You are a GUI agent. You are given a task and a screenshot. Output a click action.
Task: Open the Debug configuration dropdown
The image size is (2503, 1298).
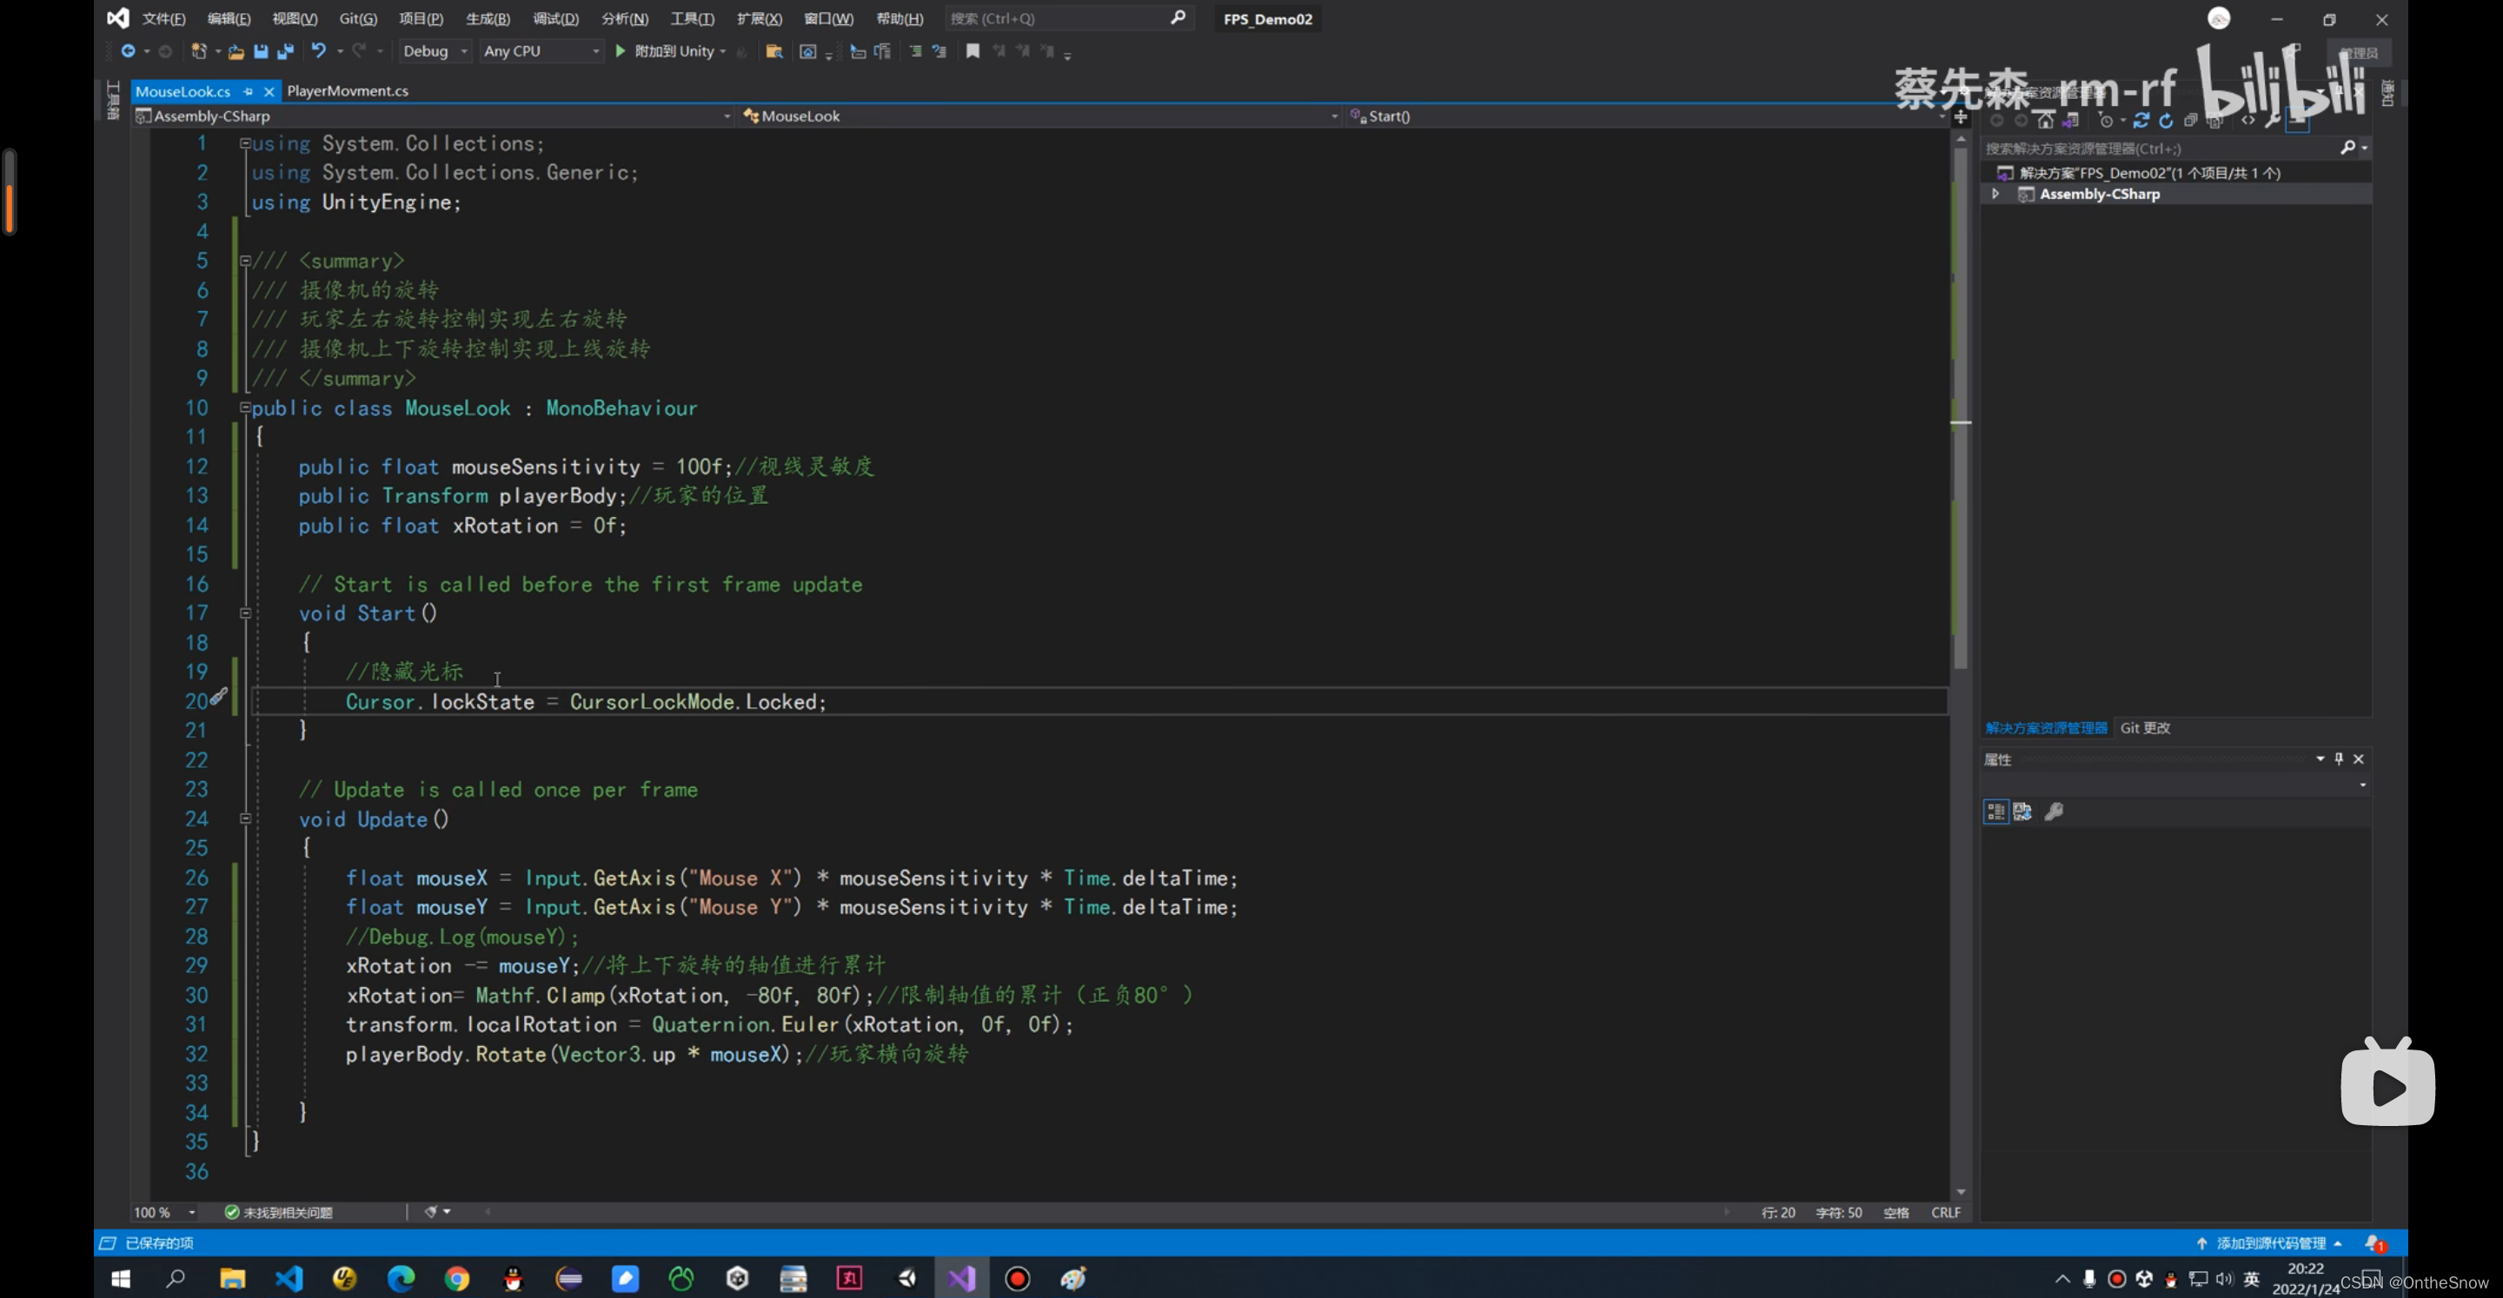tap(464, 51)
